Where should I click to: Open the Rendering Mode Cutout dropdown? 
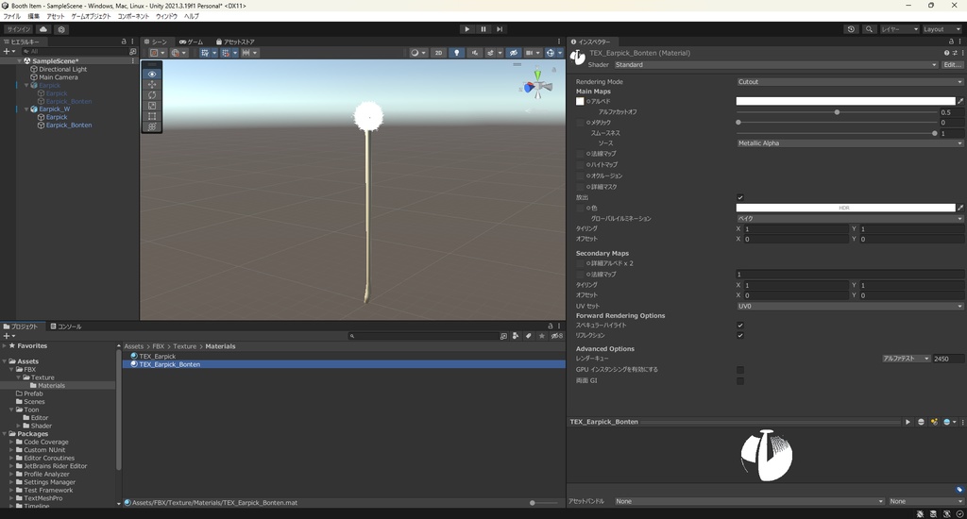[x=849, y=81]
